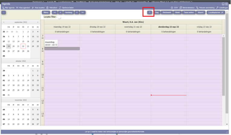Viewport: 231px width, 135px height.
Task: Select the grey appointment block on maandag at 08:00
Action: point(62,49)
